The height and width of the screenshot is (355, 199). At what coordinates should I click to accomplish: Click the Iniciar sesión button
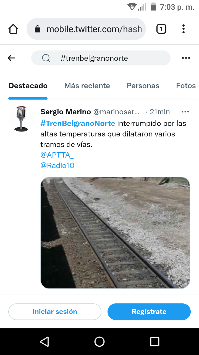click(55, 312)
